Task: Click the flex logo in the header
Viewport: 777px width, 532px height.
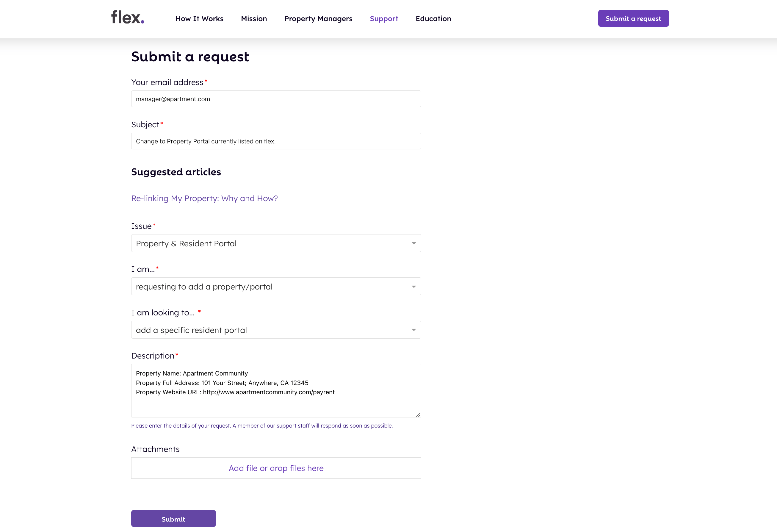Action: point(127,19)
